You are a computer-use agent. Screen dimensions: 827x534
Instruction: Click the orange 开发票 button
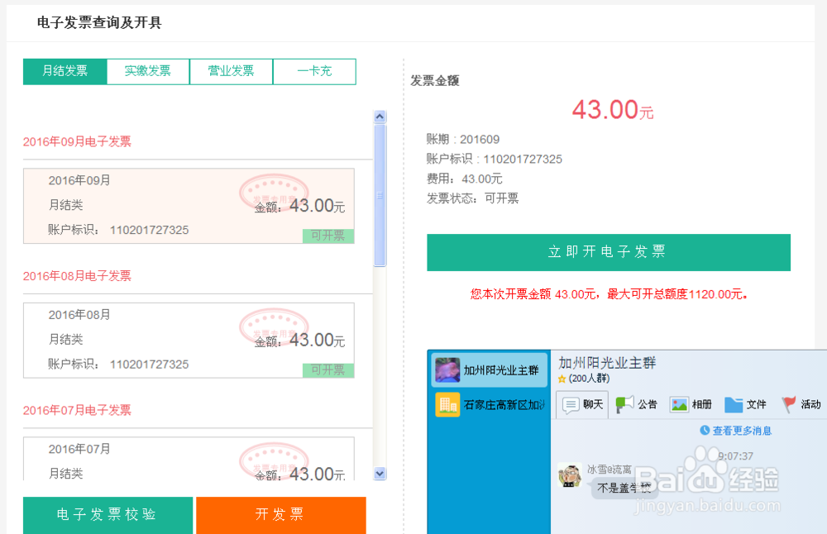click(280, 515)
